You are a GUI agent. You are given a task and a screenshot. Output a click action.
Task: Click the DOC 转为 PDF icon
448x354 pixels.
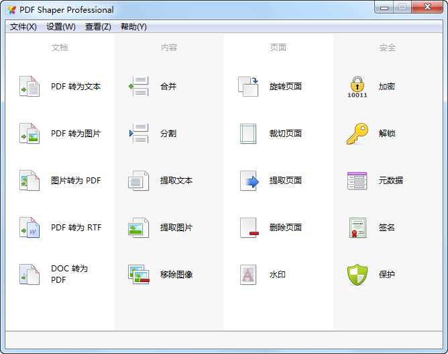click(x=30, y=275)
